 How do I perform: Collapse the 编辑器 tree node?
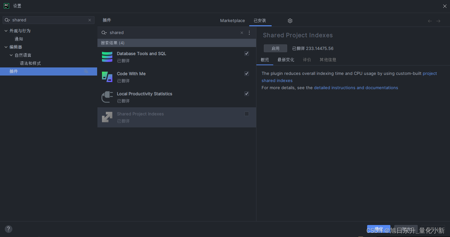(x=6, y=47)
